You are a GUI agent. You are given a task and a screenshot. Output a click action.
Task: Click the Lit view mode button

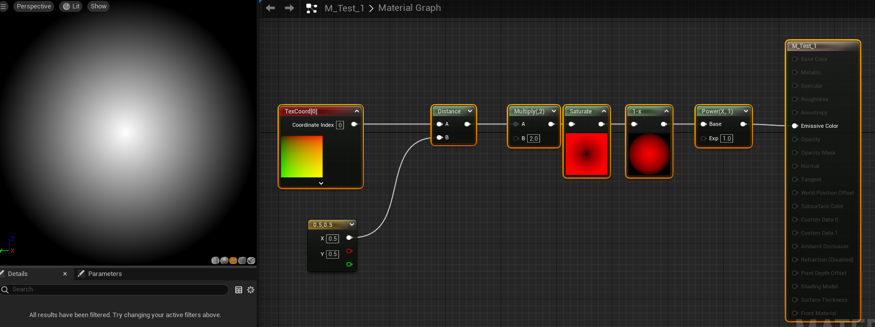tap(71, 6)
